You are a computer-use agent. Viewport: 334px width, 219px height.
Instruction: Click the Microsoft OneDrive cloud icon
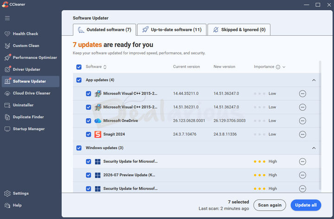[x=98, y=121]
